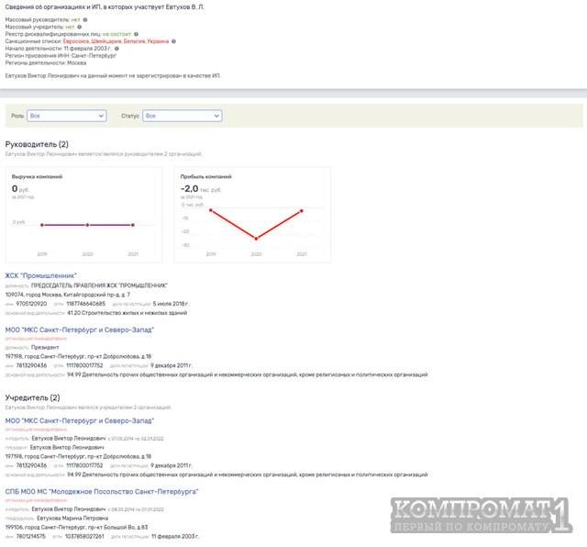587x547 pixels.
Task: Click ОГРН value 1187746640685
Action: (x=85, y=304)
